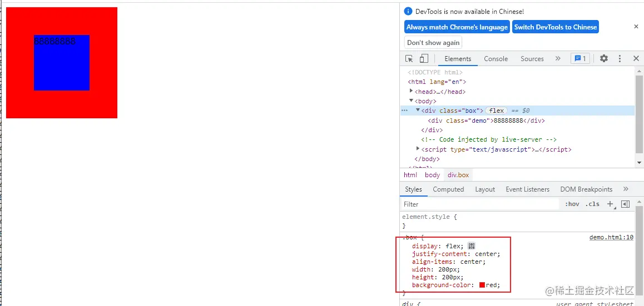The height and width of the screenshot is (306, 644).
Task: Open the demo.html:10 source link
Action: pos(611,237)
